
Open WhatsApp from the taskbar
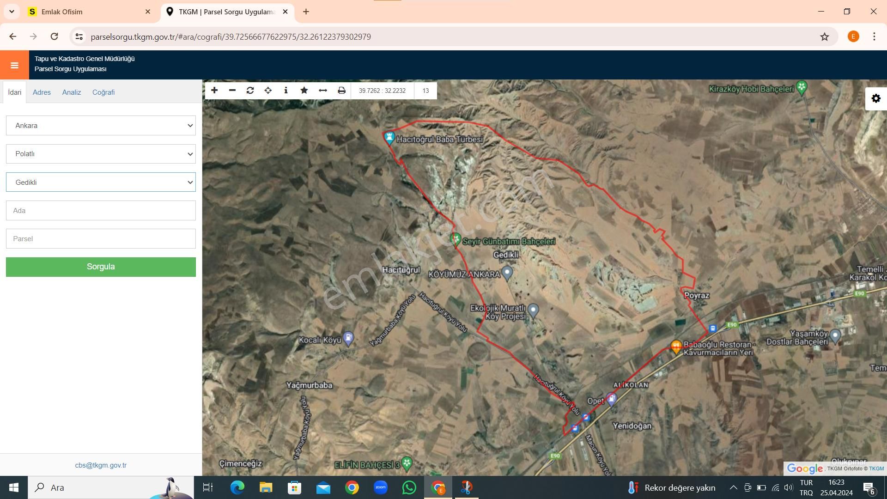tap(409, 487)
